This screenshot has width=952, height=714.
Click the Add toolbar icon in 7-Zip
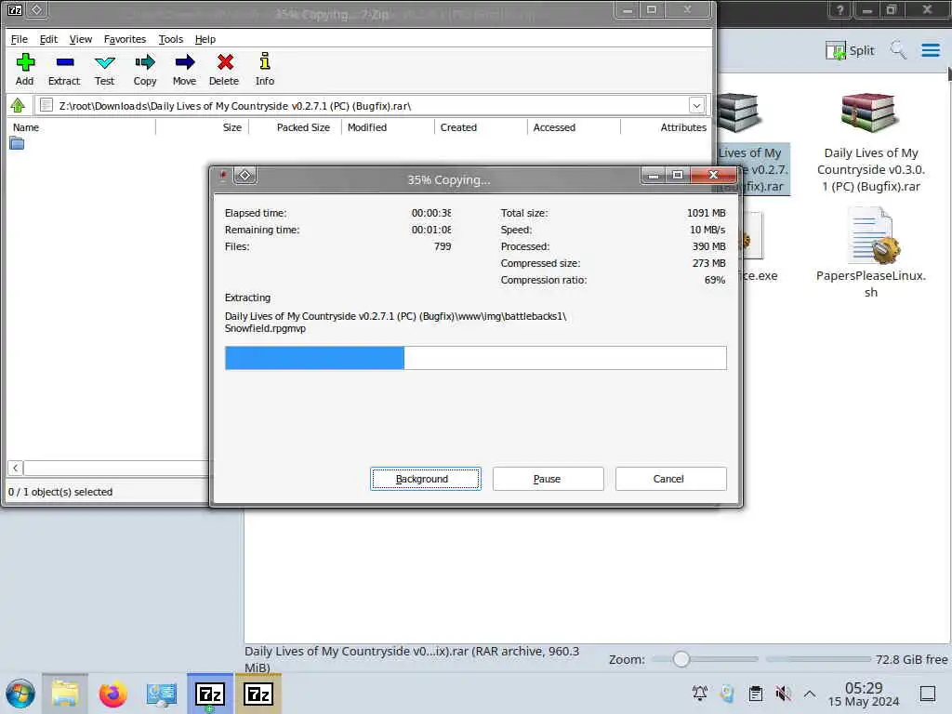tap(25, 70)
